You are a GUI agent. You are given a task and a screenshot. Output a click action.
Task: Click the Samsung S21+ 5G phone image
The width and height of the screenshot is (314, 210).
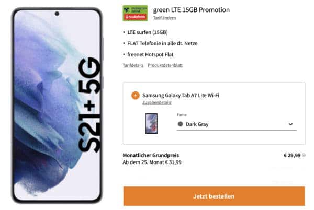57,106
